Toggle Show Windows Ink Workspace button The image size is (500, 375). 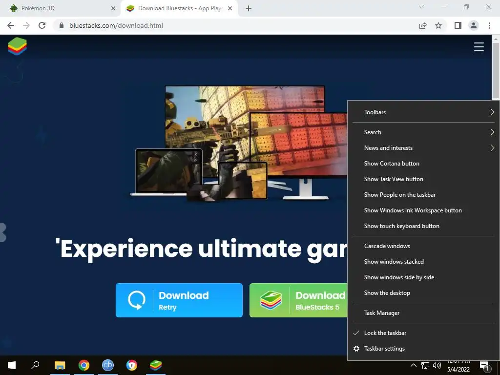coord(423,210)
